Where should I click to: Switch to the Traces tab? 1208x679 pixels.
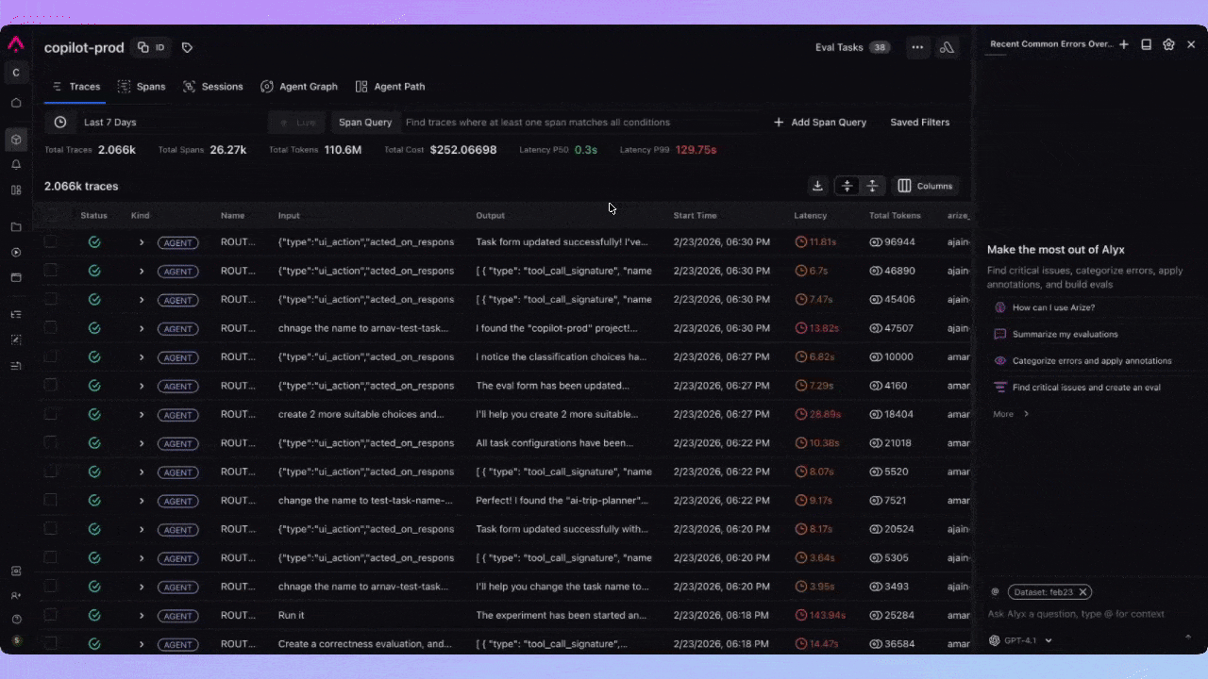click(x=76, y=87)
